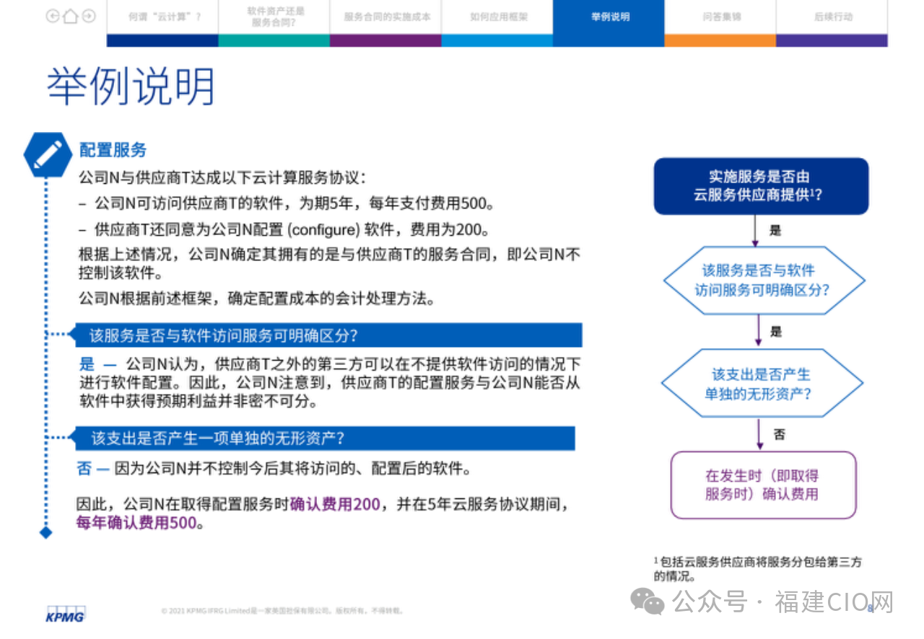The image size is (924, 639).
Task: Go to 服务合同的实施成本 tab
Action: (x=385, y=17)
